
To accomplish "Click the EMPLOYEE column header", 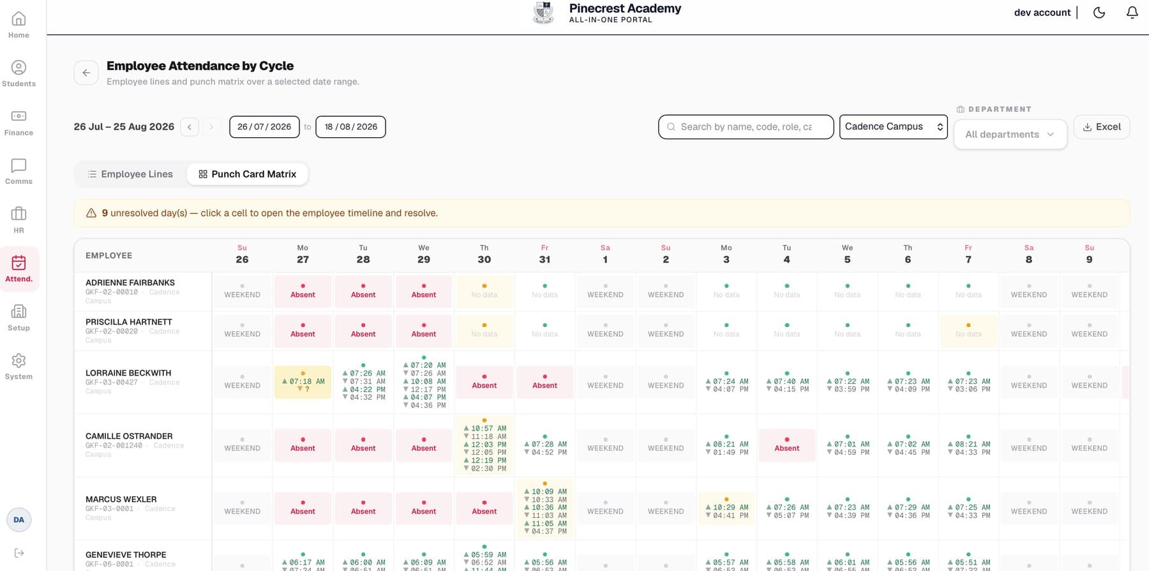I will pyautogui.click(x=109, y=255).
